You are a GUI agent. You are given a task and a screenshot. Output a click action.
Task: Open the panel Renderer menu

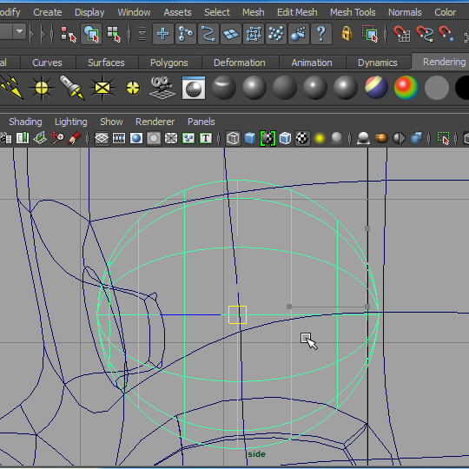155,122
